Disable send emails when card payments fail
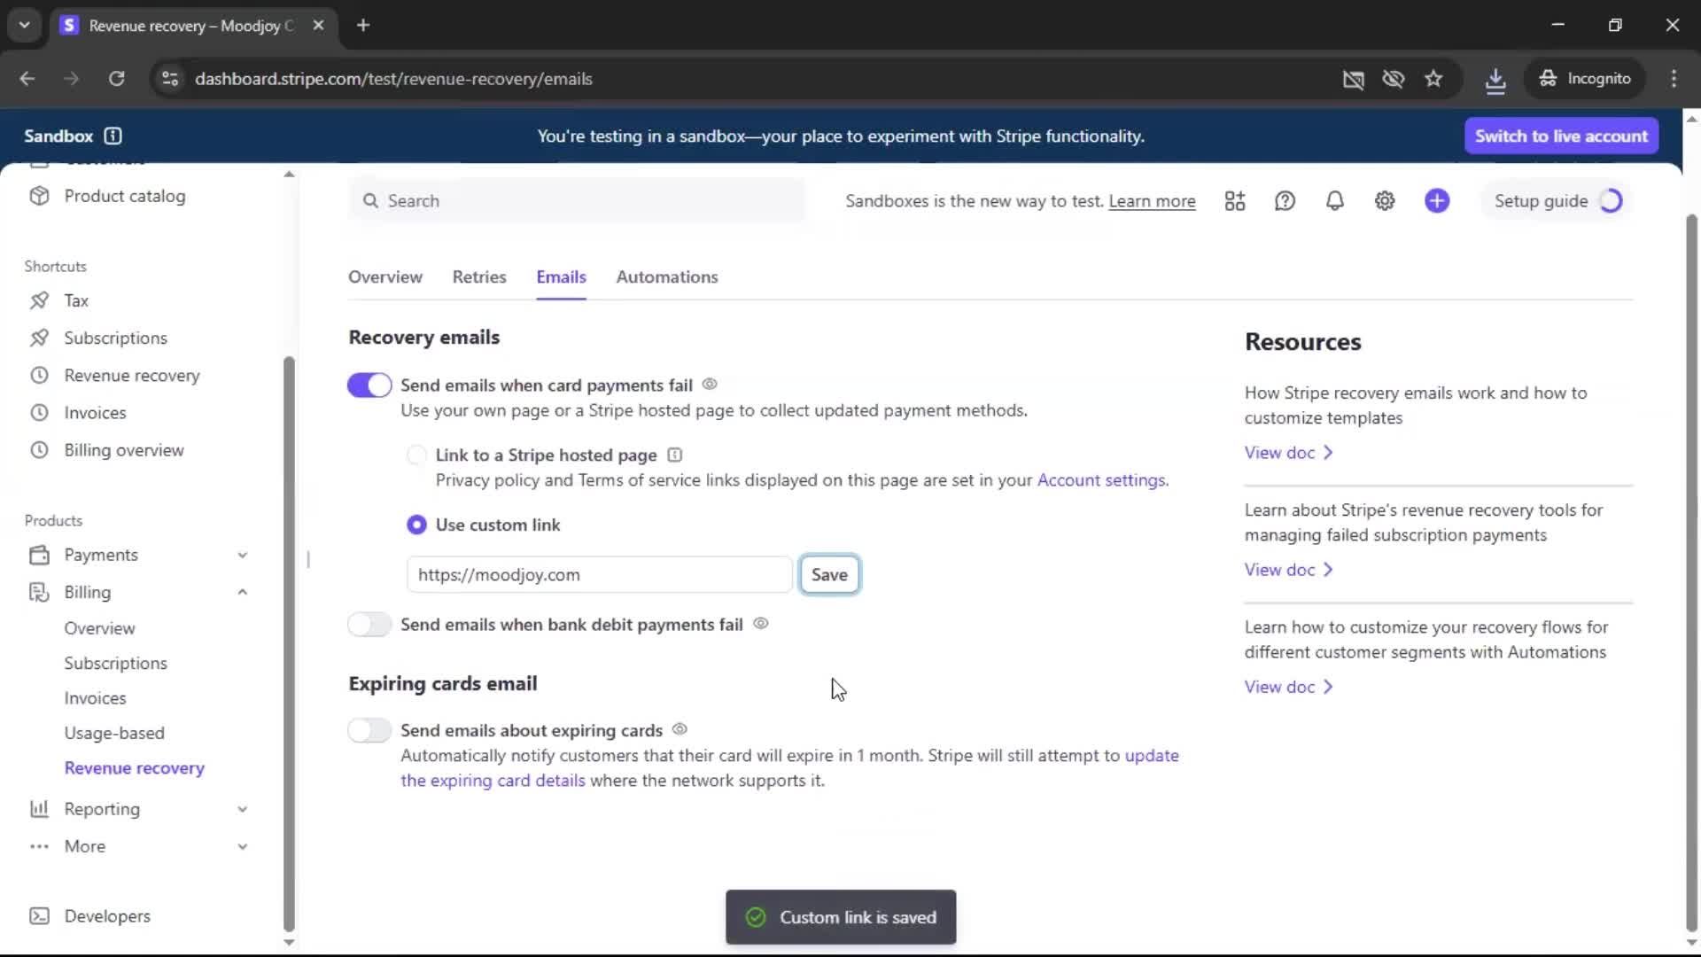The height and width of the screenshot is (957, 1701). click(x=369, y=385)
